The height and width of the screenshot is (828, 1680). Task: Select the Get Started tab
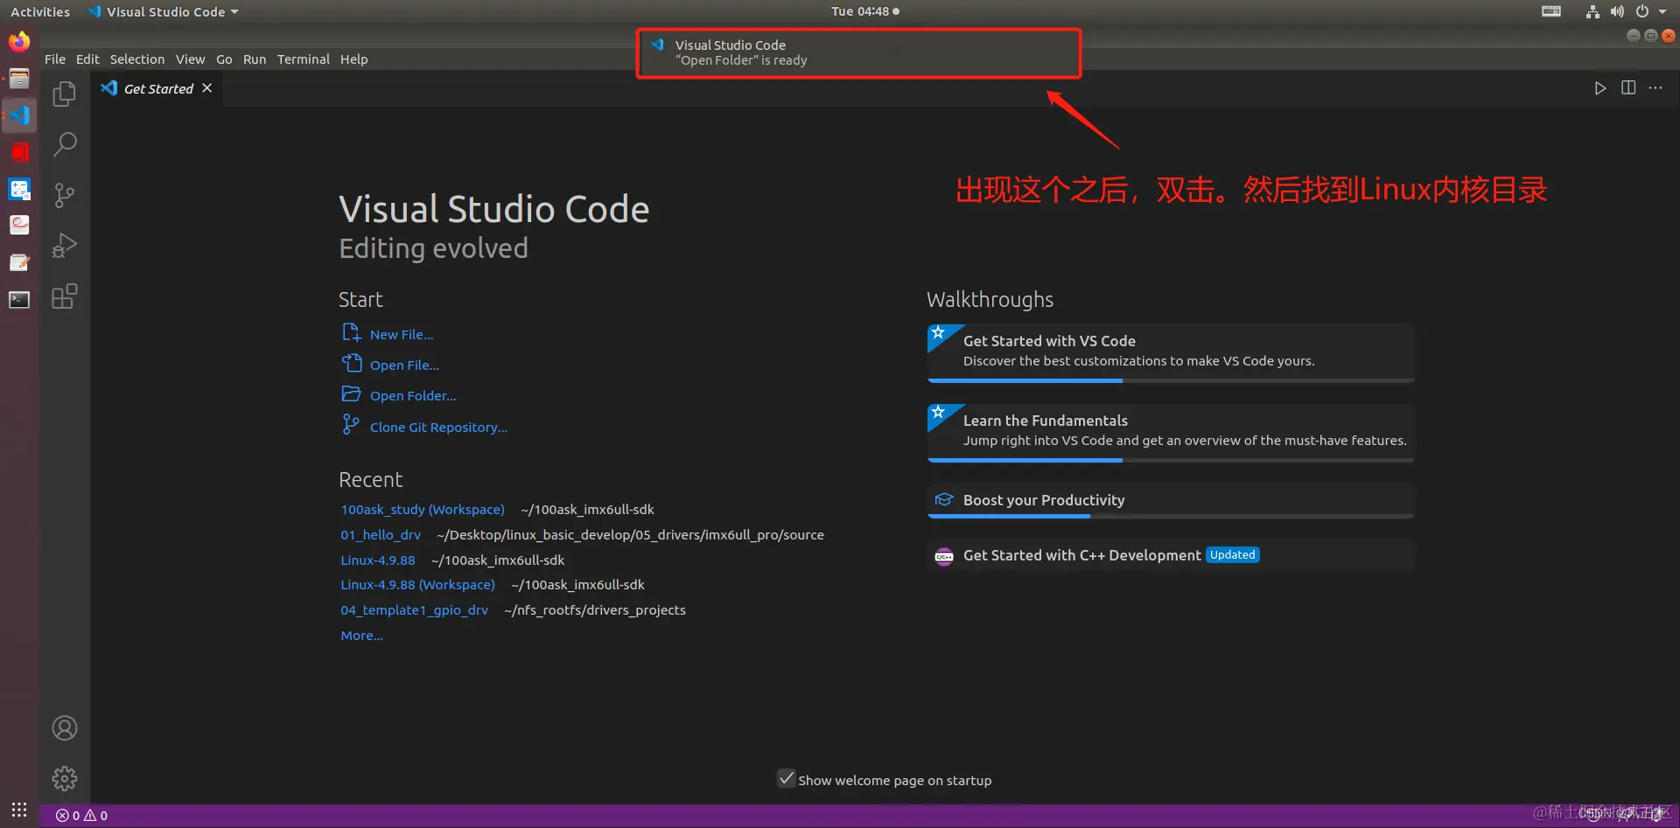[x=157, y=88]
